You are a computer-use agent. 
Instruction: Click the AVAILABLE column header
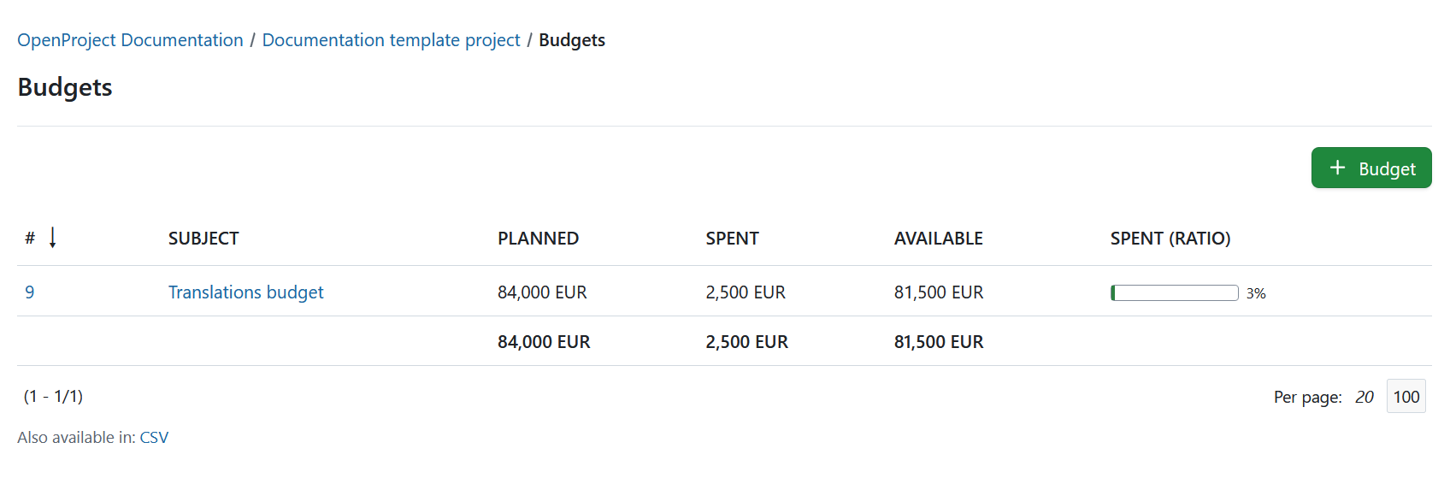pos(938,239)
